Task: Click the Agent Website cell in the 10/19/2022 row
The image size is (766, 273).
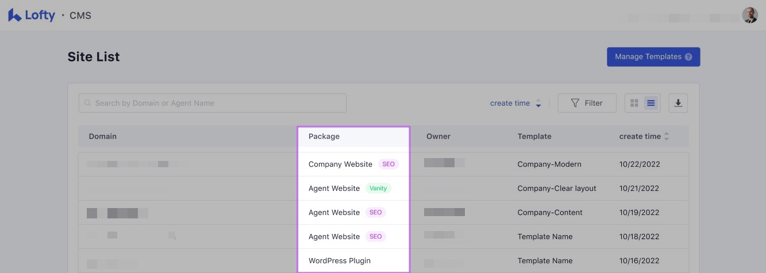Action: point(334,213)
